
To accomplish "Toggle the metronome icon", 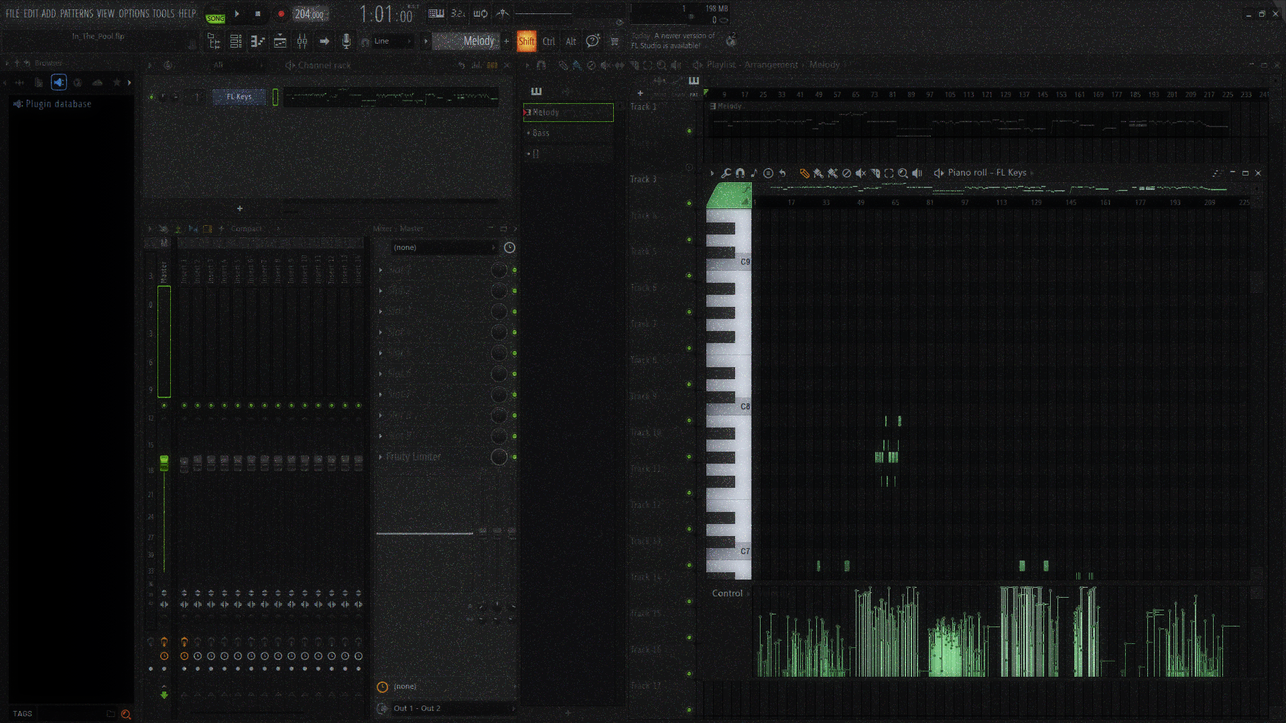I will pos(503,13).
